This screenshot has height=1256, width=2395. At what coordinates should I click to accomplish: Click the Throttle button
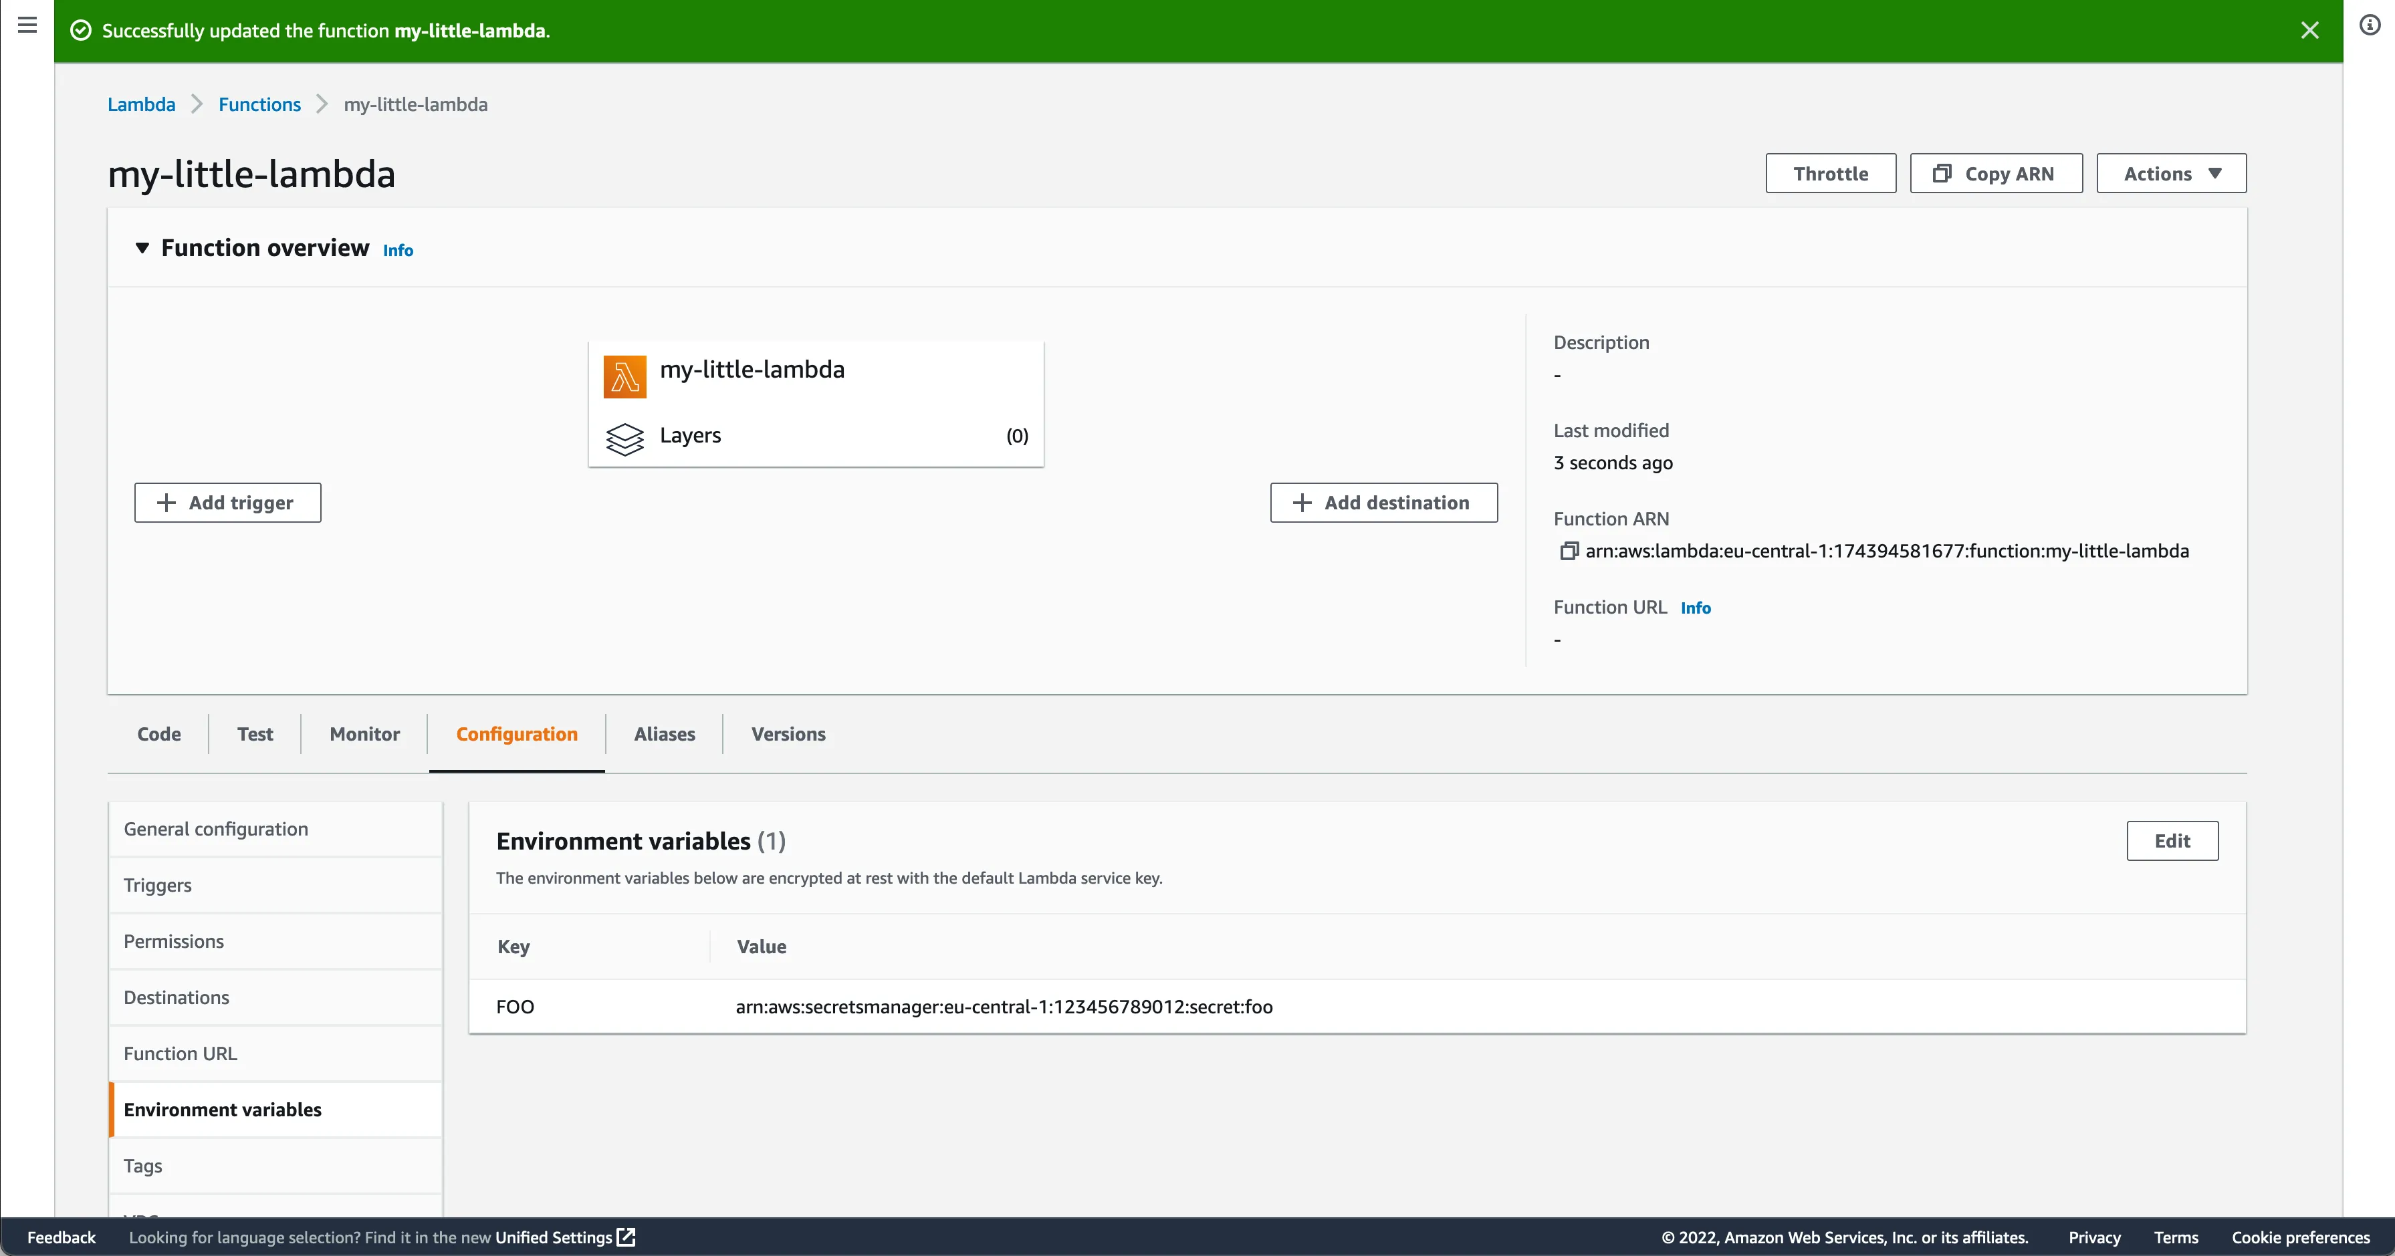[x=1830, y=173]
